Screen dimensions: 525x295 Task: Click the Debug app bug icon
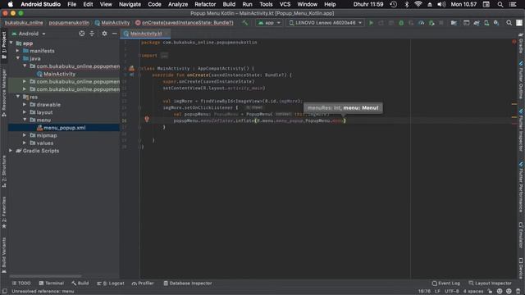coord(401,23)
